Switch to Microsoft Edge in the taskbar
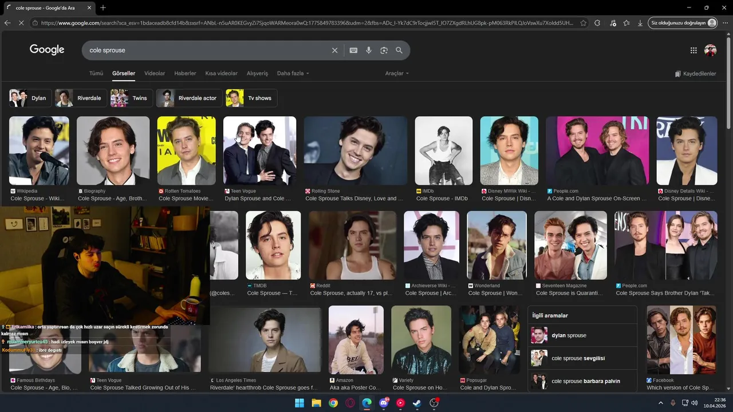733x412 pixels. [x=366, y=403]
